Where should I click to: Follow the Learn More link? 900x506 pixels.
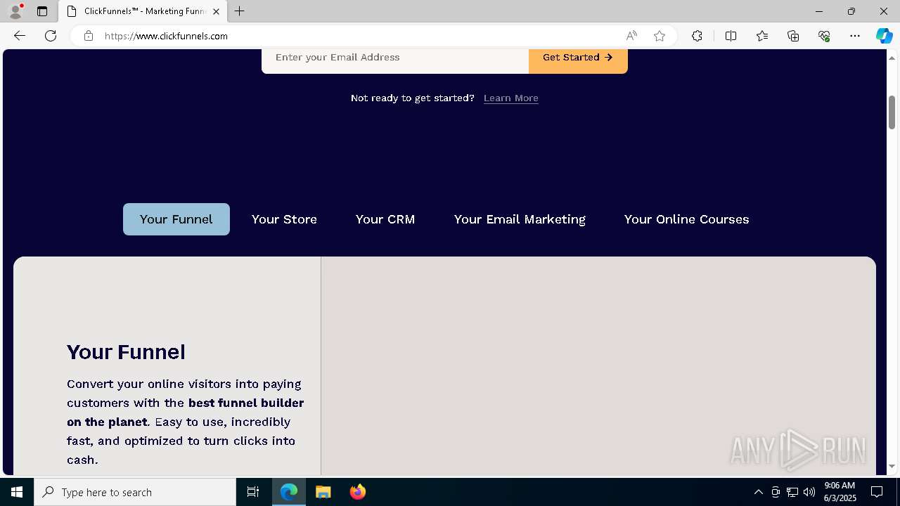pos(511,98)
